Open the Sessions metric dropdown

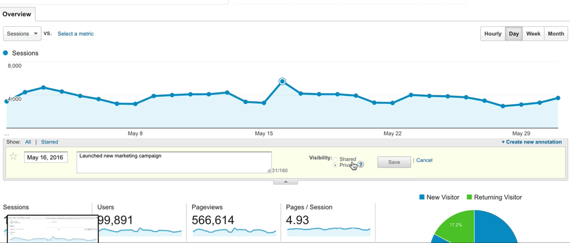22,33
